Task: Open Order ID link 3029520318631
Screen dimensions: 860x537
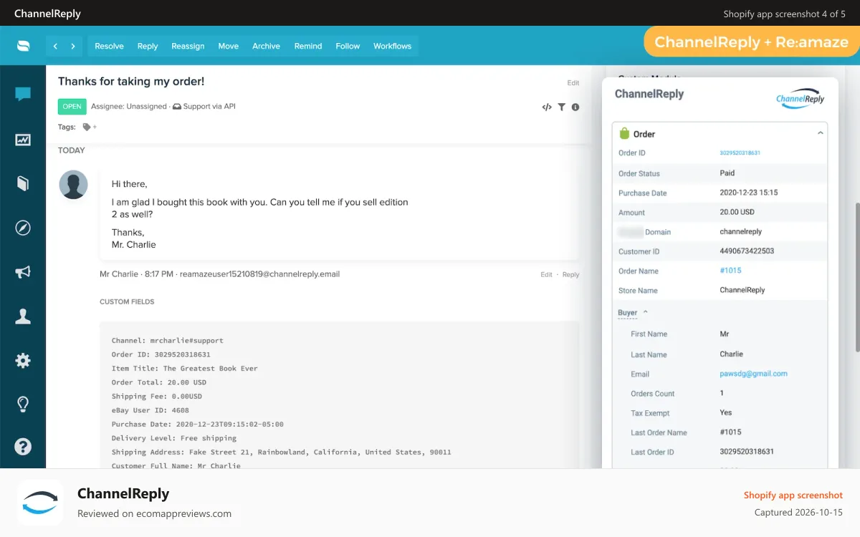Action: [x=740, y=153]
